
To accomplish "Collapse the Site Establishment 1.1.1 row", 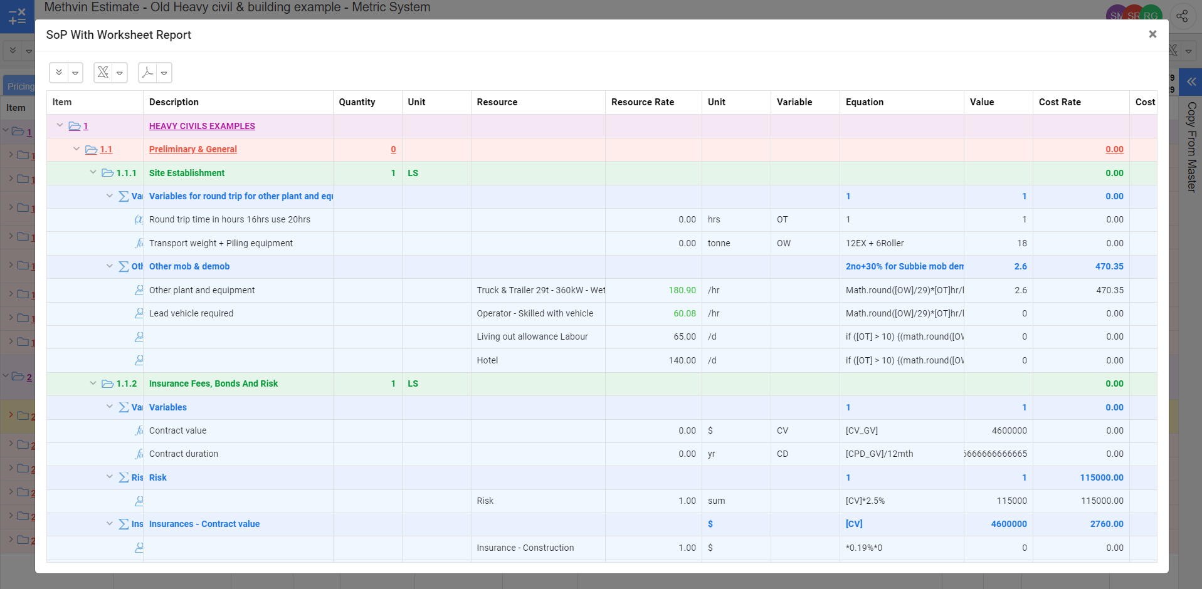I will coord(93,172).
